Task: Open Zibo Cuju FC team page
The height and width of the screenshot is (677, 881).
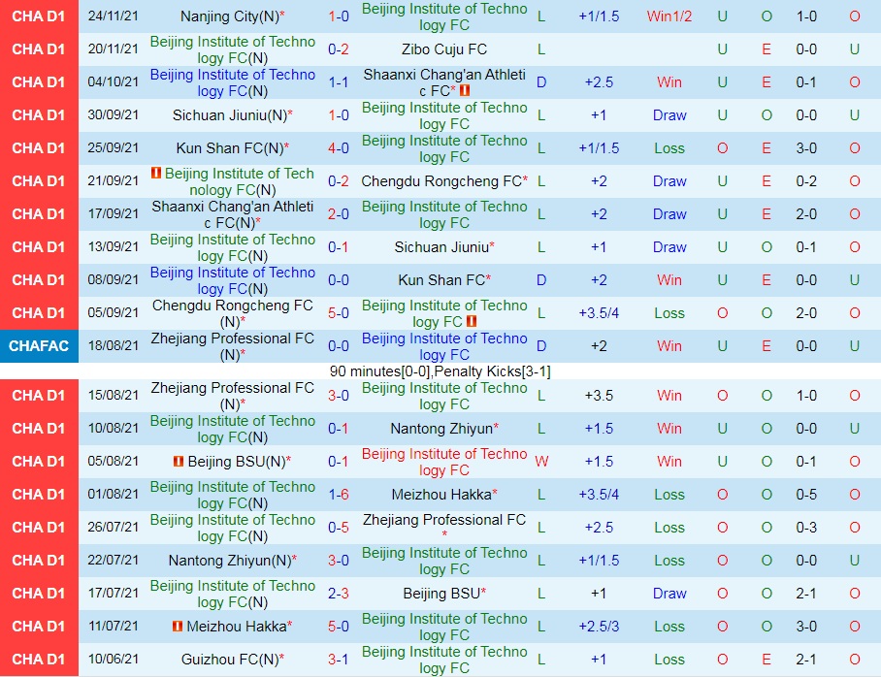Action: pos(443,49)
